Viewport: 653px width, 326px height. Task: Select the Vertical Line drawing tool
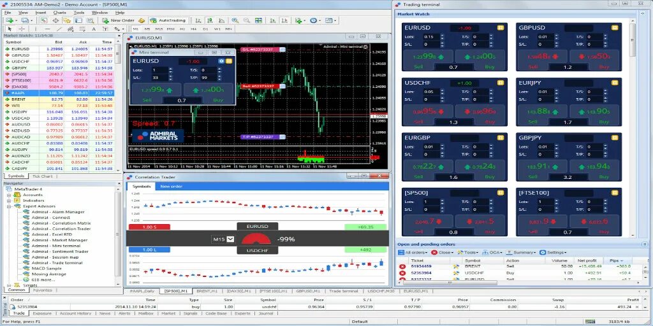[x=36, y=29]
